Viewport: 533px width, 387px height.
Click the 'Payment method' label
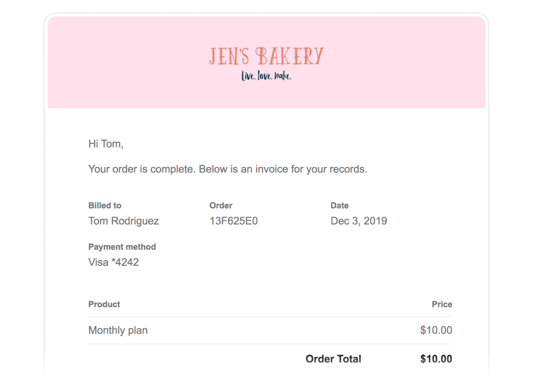tap(122, 247)
